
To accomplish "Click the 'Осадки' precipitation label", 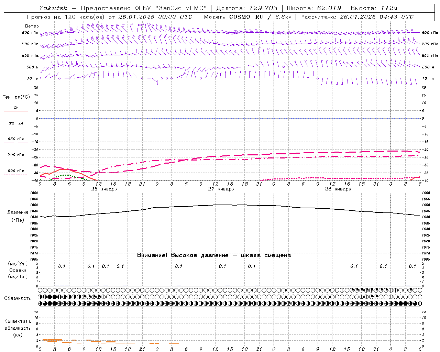I will [18, 270].
